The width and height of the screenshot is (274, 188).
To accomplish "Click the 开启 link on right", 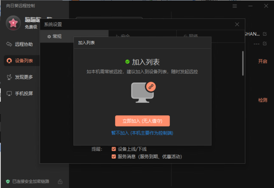I will point(262,61).
